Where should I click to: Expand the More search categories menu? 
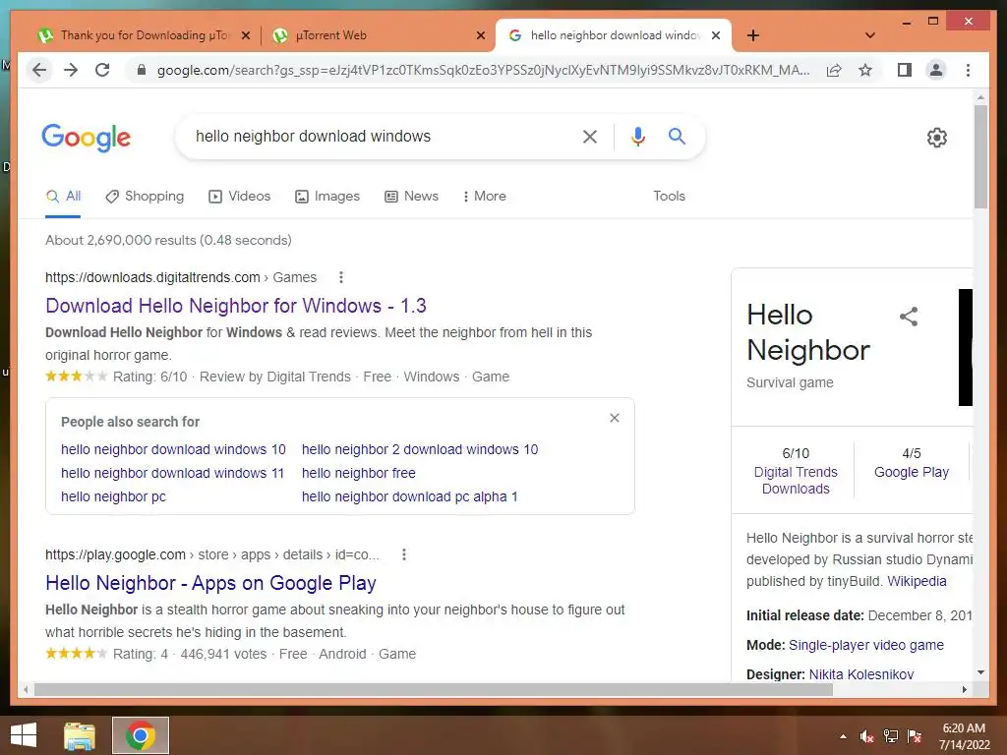pyautogui.click(x=484, y=197)
